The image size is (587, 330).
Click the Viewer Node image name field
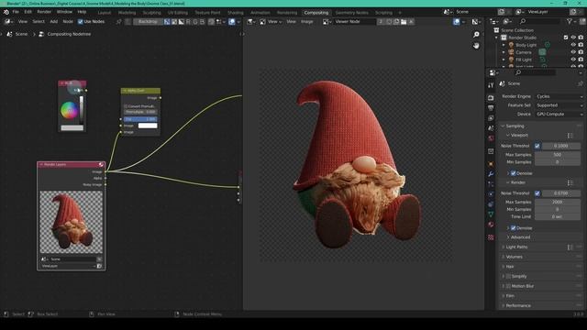click(355, 22)
